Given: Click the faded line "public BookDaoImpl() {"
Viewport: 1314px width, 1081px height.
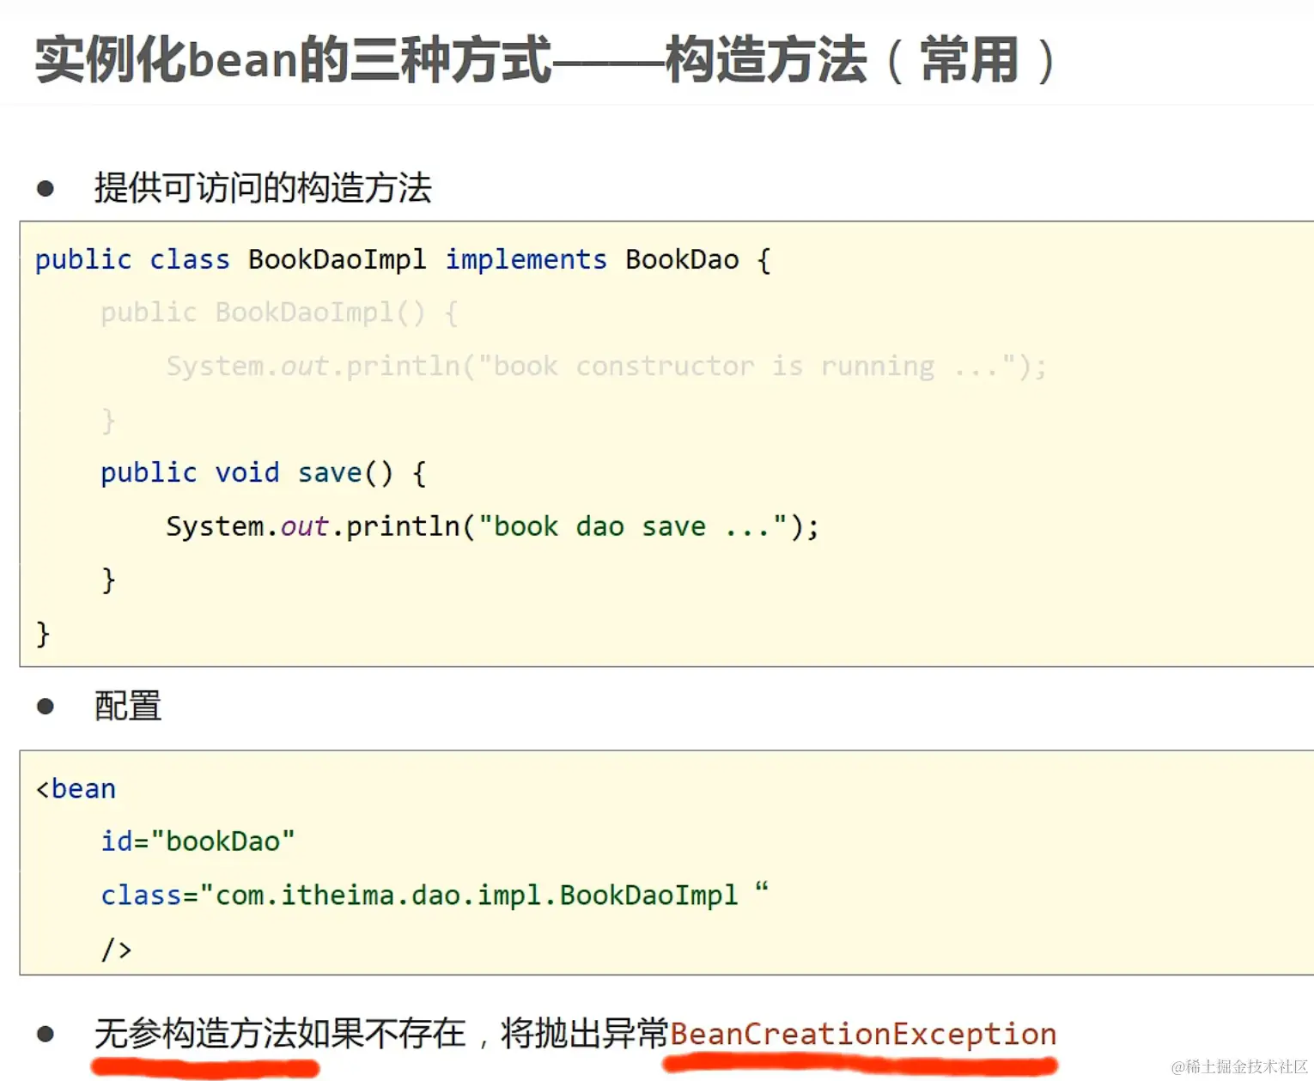Looking at the screenshot, I should [x=279, y=313].
